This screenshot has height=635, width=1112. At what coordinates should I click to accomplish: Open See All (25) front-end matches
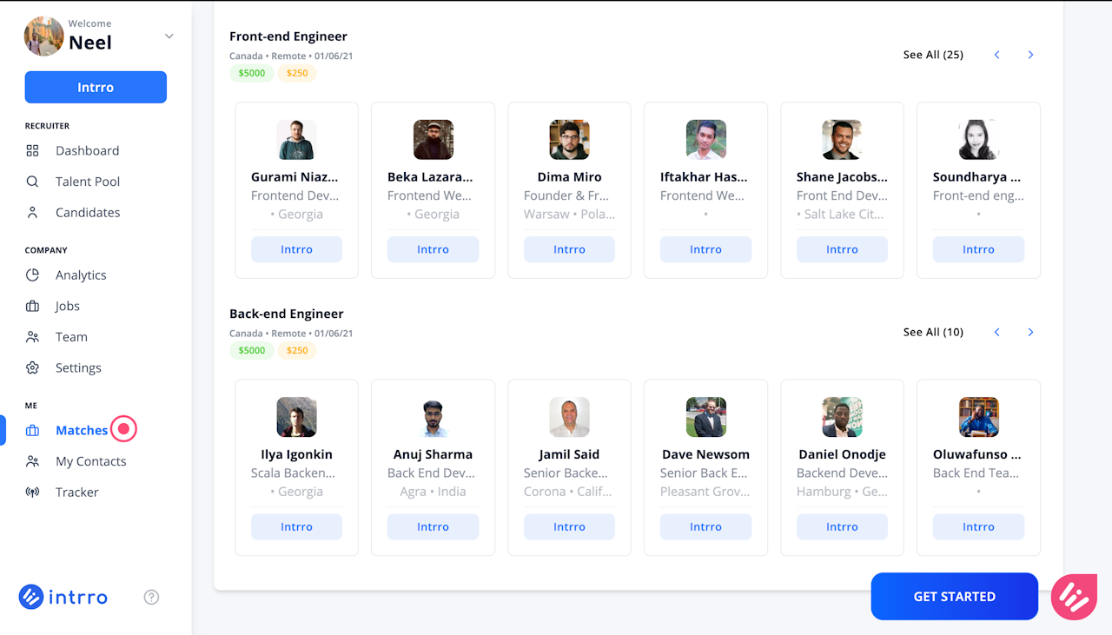(x=933, y=55)
